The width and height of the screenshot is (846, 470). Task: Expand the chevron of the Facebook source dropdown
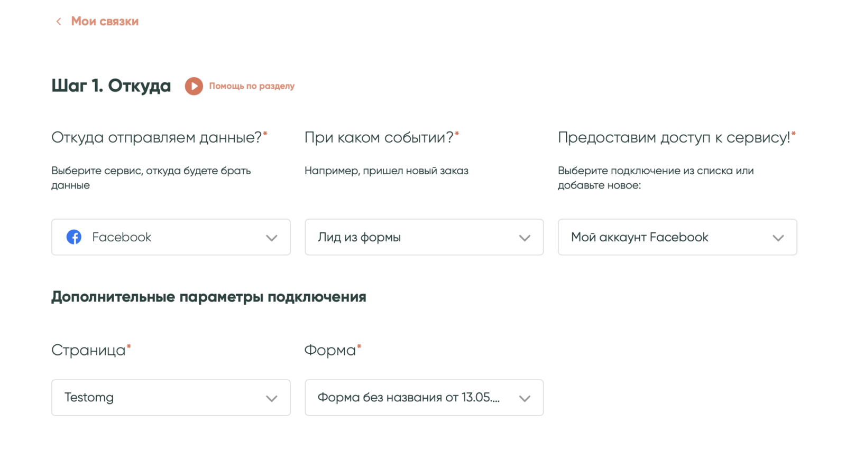[271, 238]
